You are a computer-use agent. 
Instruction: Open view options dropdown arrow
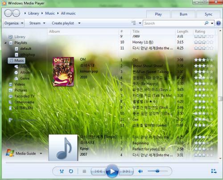pos(140,23)
